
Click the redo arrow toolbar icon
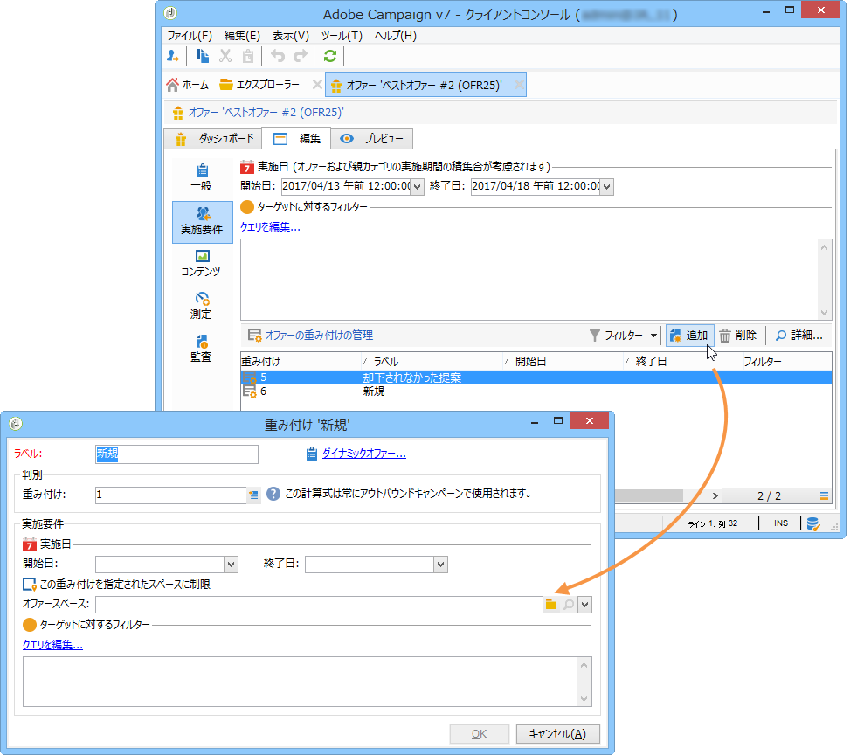tap(301, 56)
